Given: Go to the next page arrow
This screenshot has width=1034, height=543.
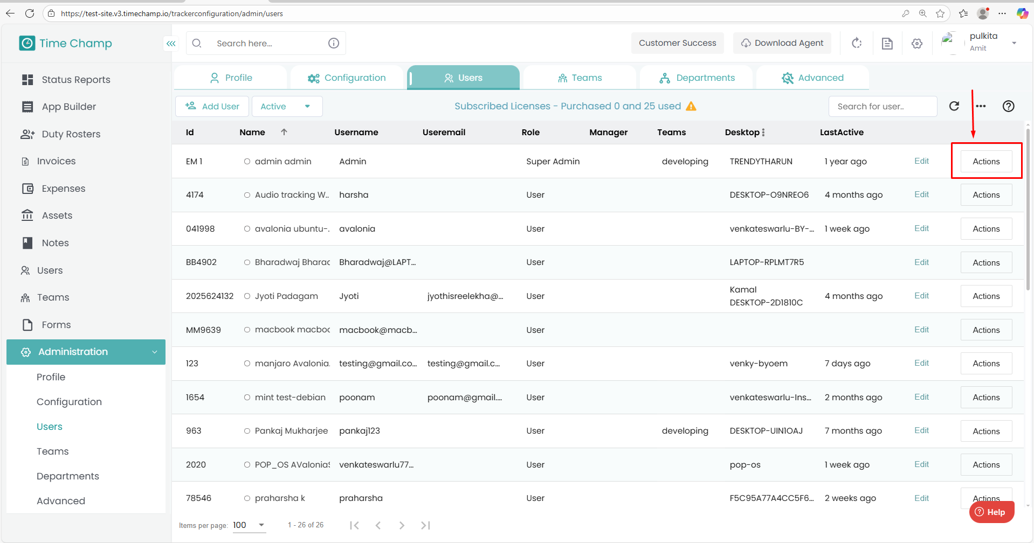Looking at the screenshot, I should 402,525.
